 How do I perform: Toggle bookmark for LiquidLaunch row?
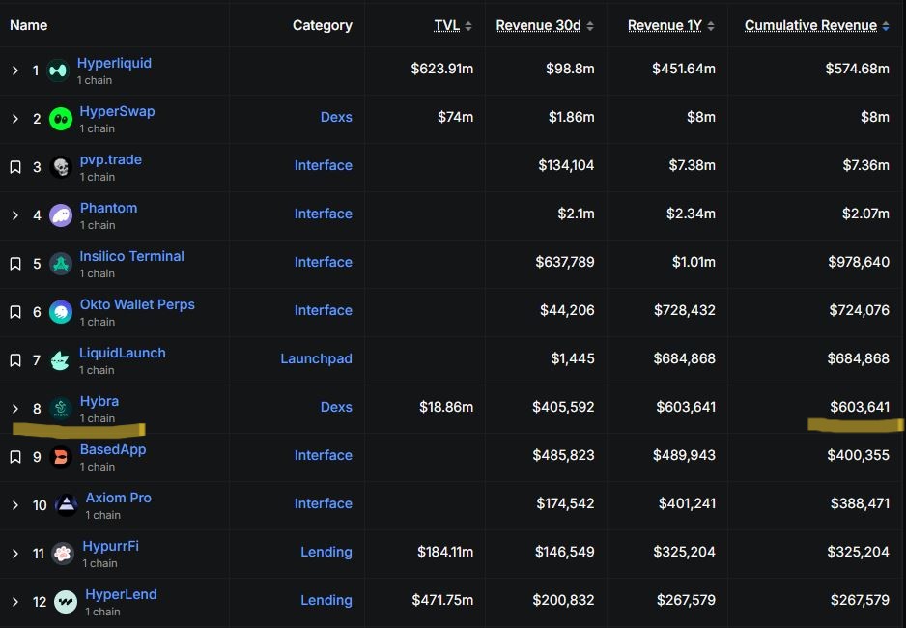coord(15,360)
